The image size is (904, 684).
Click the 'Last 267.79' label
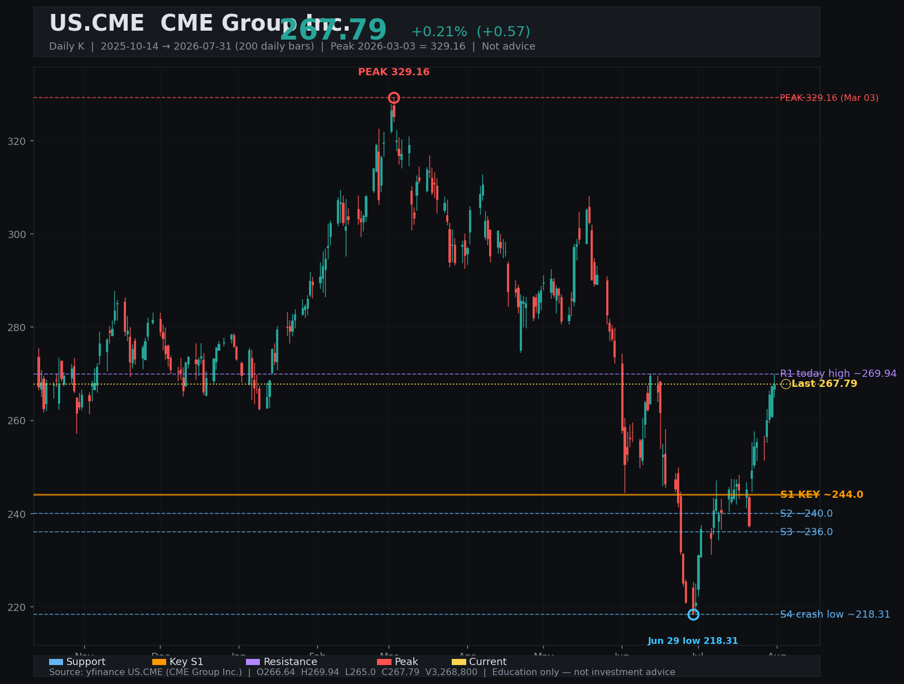(824, 384)
